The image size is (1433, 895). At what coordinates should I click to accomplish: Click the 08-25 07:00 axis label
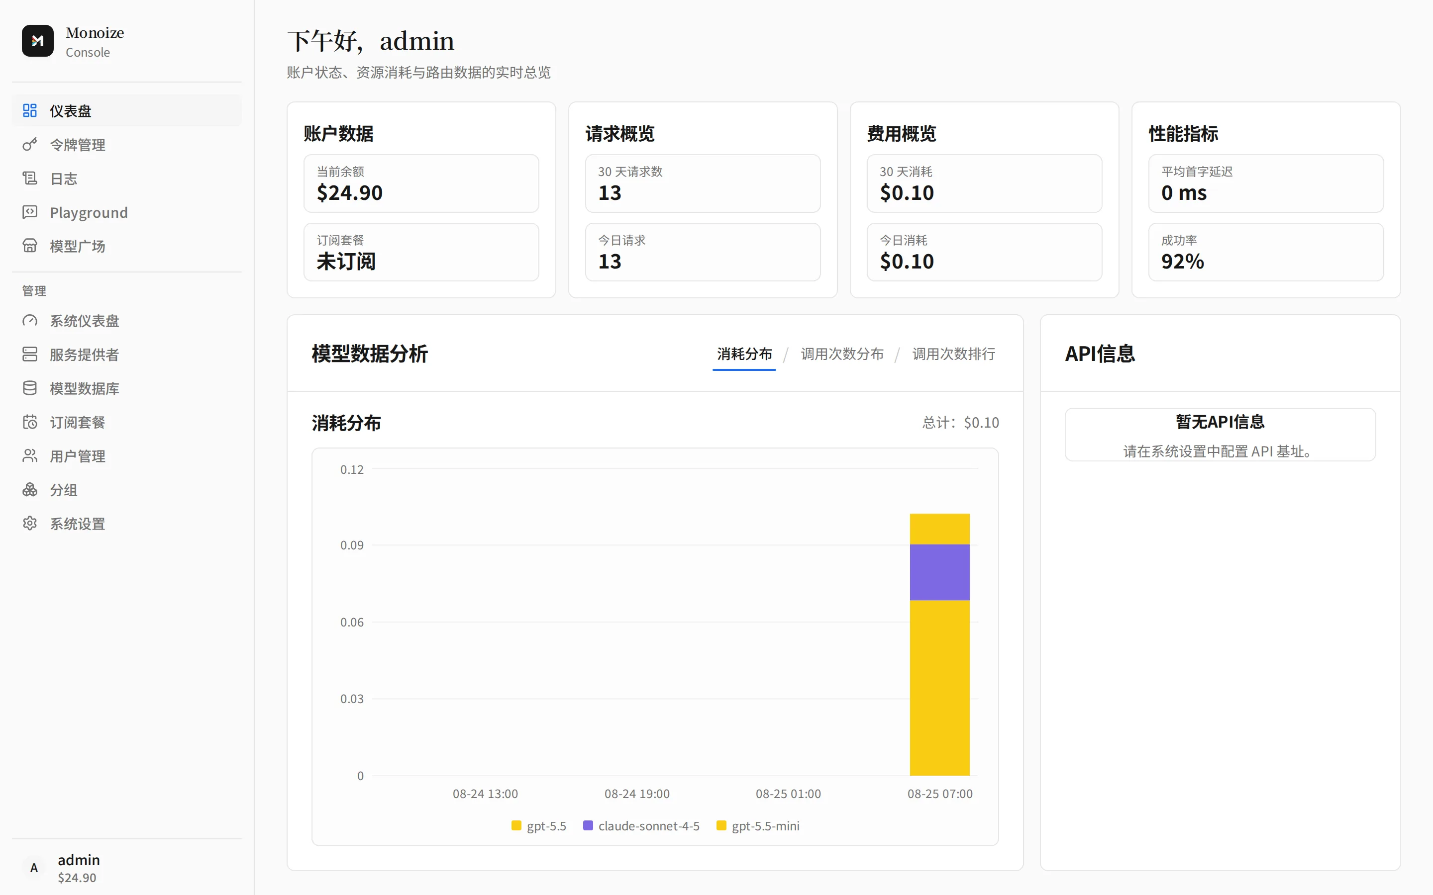click(940, 794)
